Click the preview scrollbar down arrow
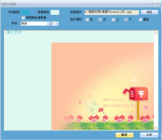 point(156,128)
